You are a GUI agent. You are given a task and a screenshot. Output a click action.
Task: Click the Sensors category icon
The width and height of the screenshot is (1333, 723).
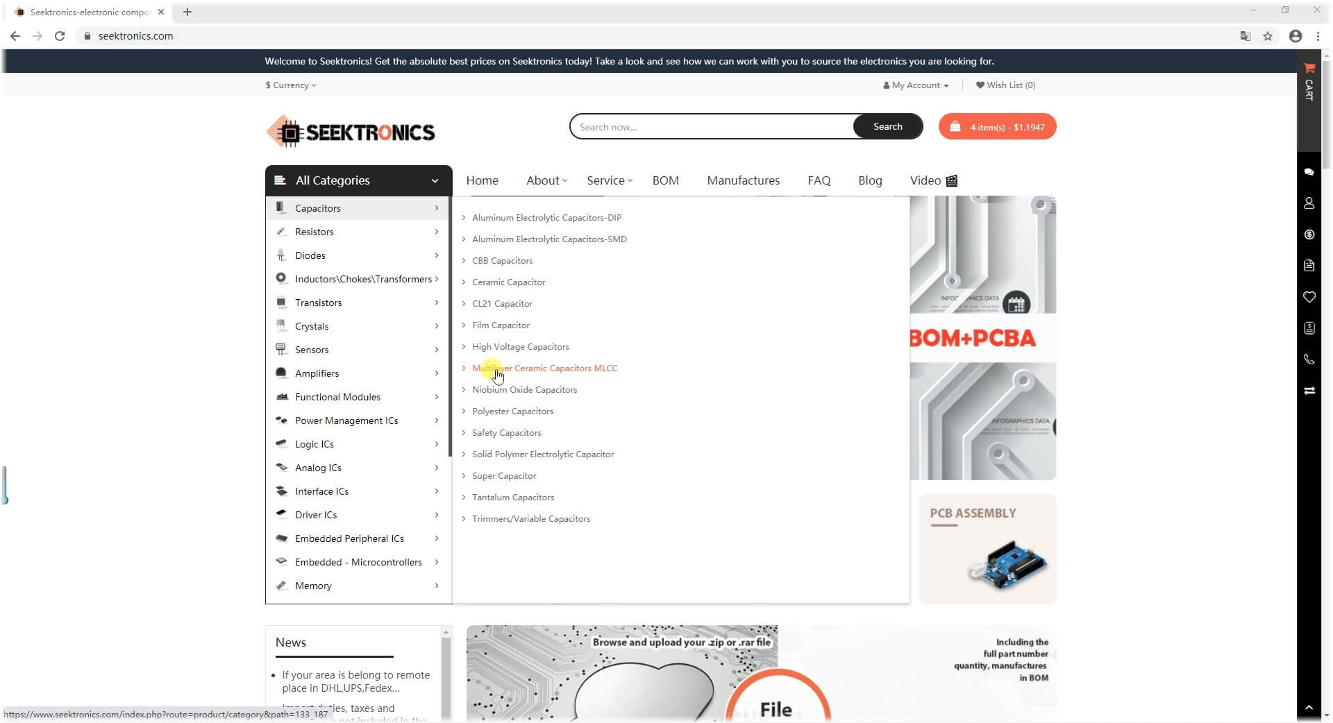pyautogui.click(x=280, y=349)
